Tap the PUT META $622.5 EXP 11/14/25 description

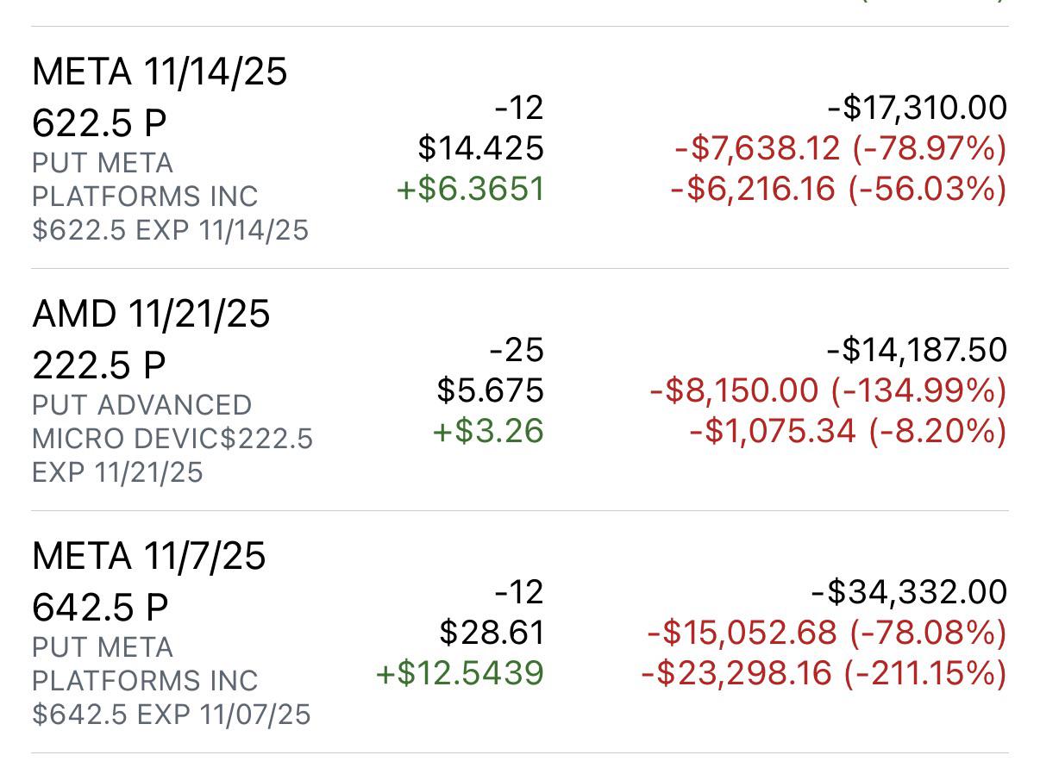tap(170, 197)
